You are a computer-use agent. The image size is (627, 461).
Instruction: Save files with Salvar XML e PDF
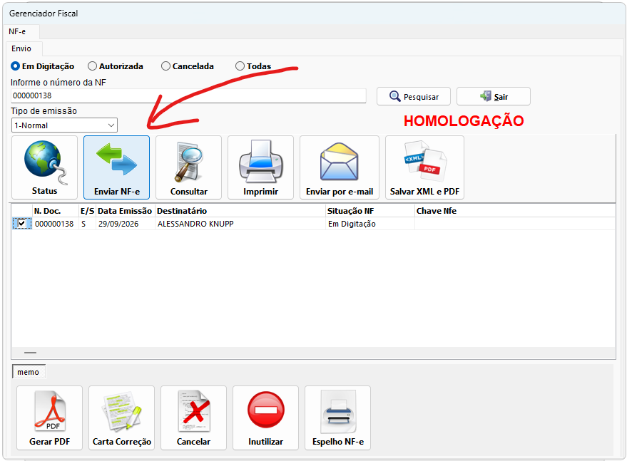[424, 167]
